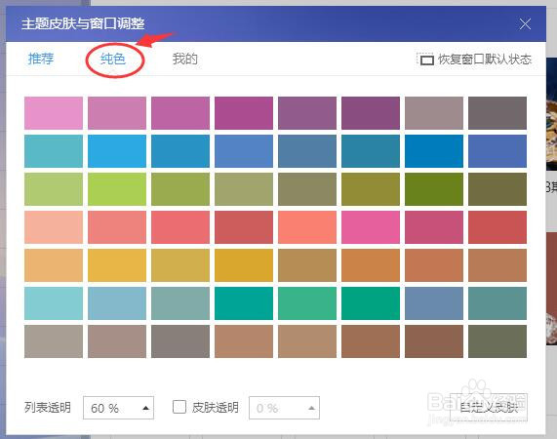
Task: Select the dark olive swatch ending the green row
Action: [497, 189]
